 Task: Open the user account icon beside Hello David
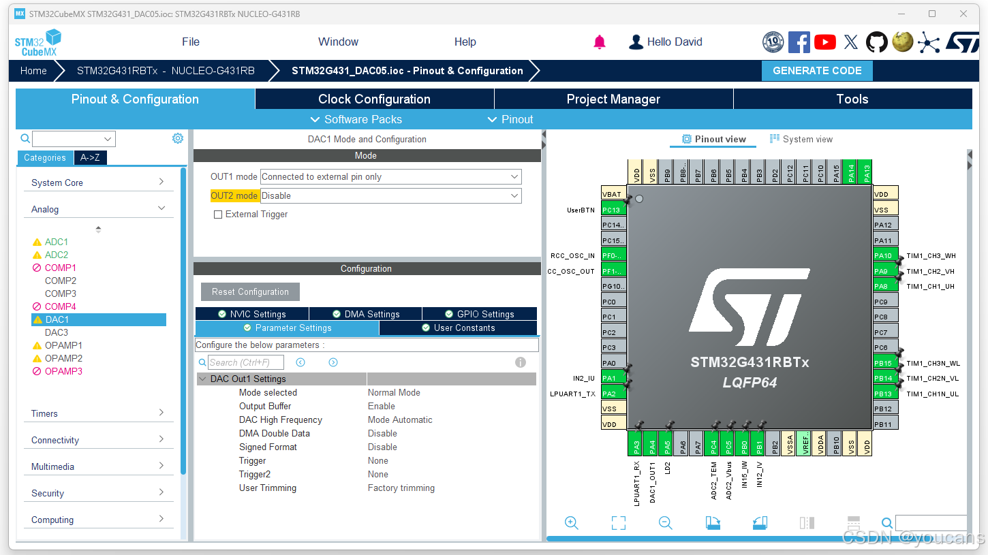(x=636, y=42)
